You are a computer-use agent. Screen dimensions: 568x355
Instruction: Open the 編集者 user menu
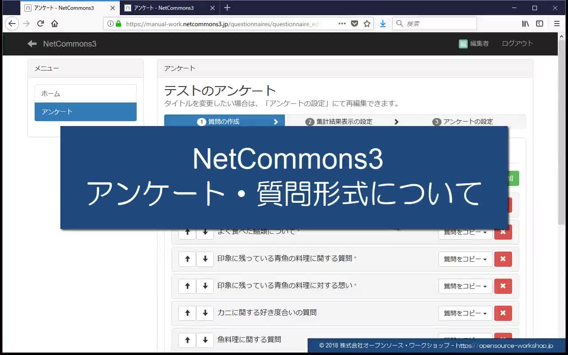474,43
